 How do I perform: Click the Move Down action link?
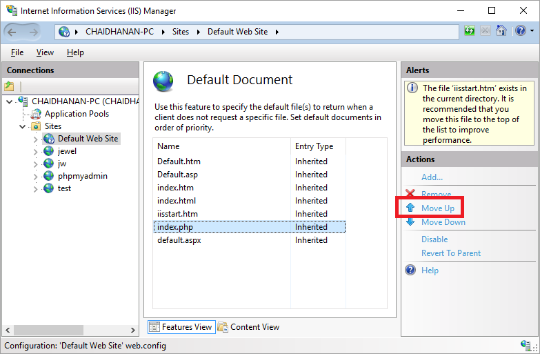pyautogui.click(x=443, y=222)
